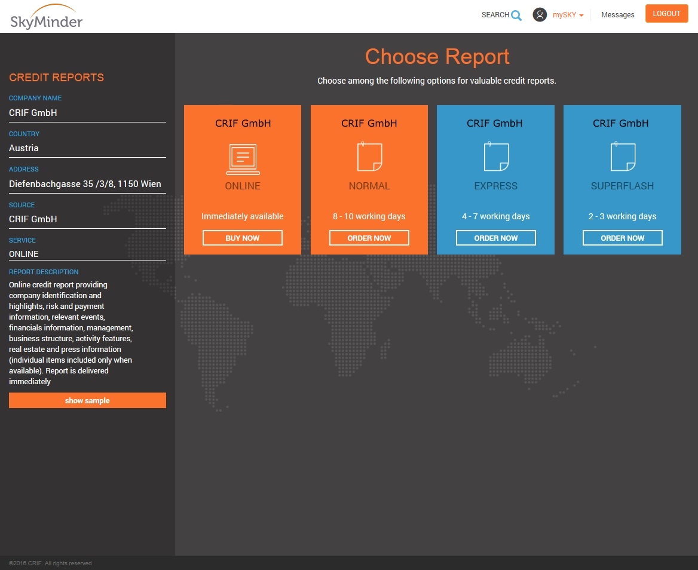Viewport: 698px width, 570px height.
Task: Click BUY NOW on the ONLINE card
Action: click(x=243, y=238)
